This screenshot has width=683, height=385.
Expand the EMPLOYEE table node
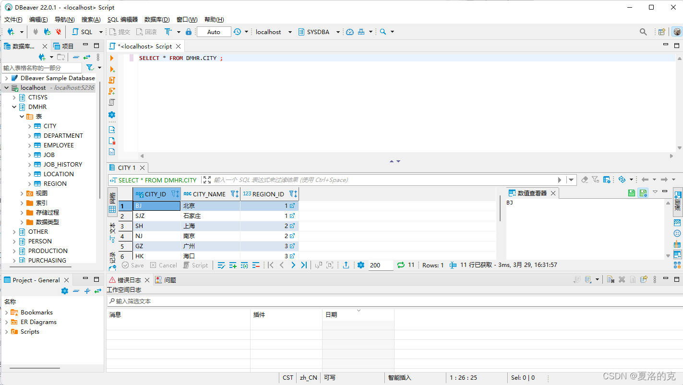pos(30,145)
